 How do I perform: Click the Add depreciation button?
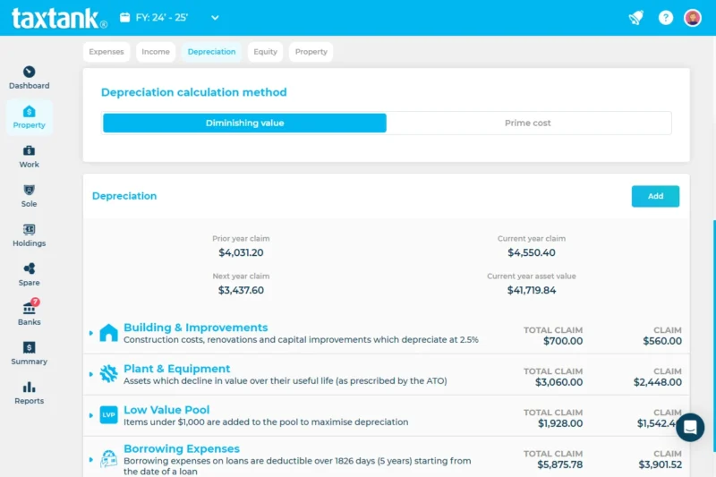tap(655, 196)
